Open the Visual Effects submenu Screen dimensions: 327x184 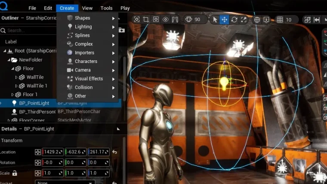point(87,79)
